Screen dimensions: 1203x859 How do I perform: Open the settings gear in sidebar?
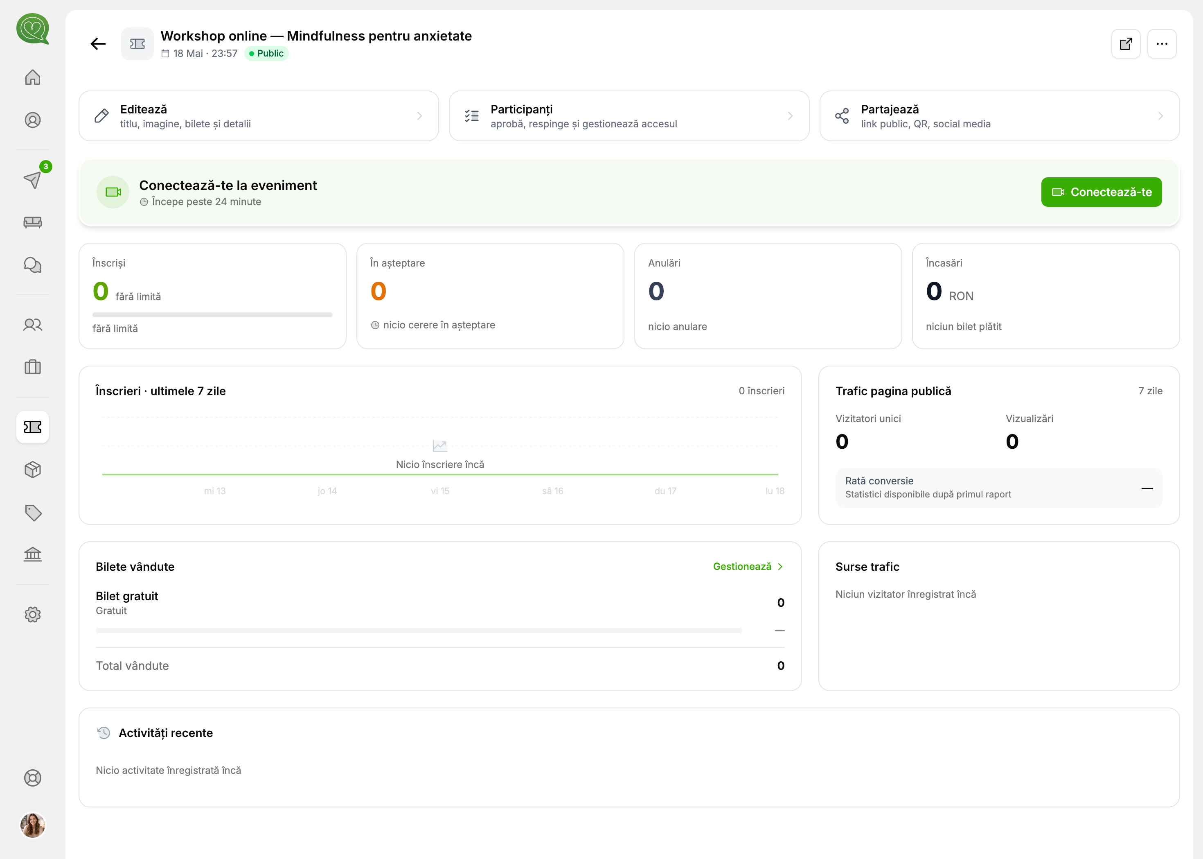click(x=33, y=615)
